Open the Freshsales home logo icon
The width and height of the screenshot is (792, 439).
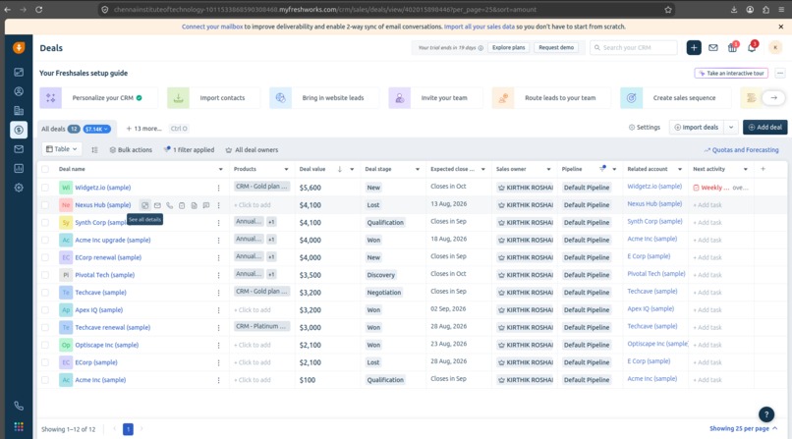pos(19,47)
